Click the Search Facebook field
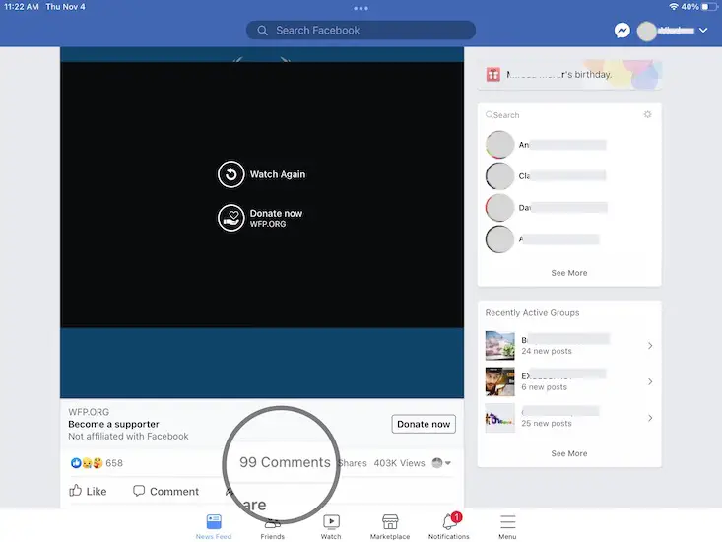The image size is (722, 542). tap(361, 31)
